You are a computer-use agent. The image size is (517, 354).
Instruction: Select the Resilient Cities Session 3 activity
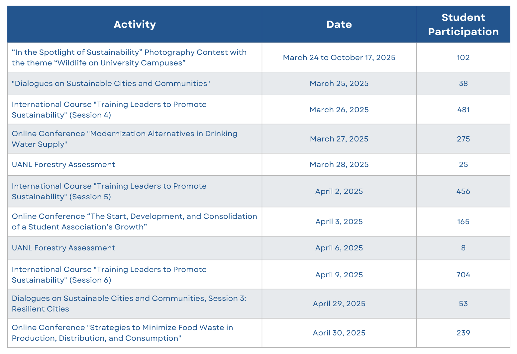129,304
